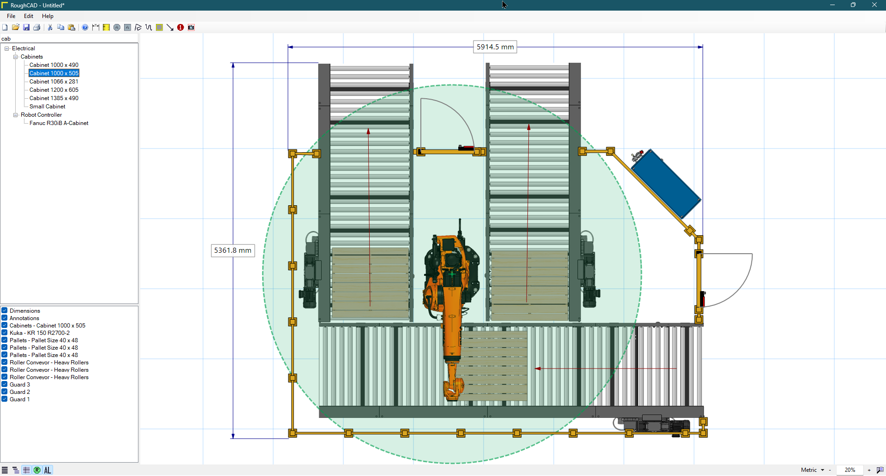Create a new document from the toolbar
This screenshot has width=886, height=476.
coord(5,28)
